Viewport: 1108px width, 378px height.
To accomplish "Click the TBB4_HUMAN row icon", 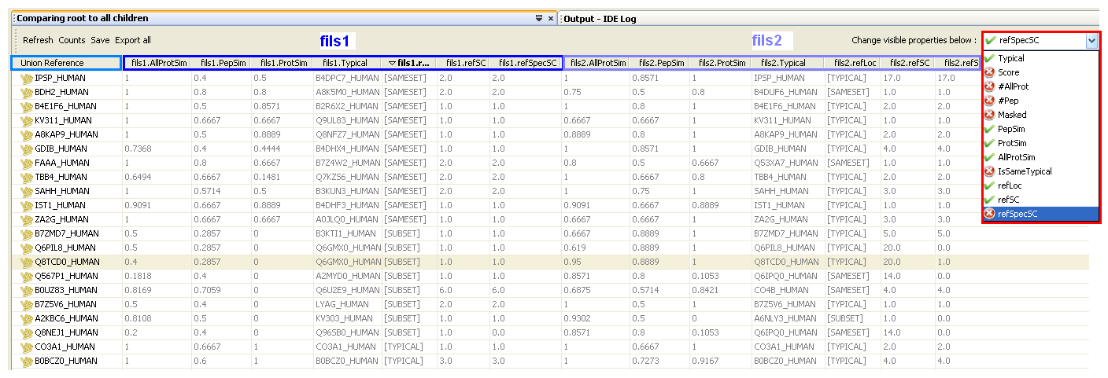I will (26, 178).
